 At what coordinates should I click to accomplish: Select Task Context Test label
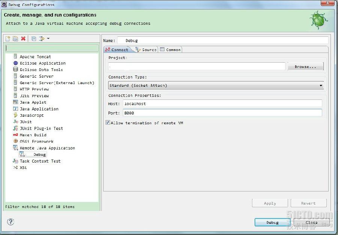click(40, 161)
